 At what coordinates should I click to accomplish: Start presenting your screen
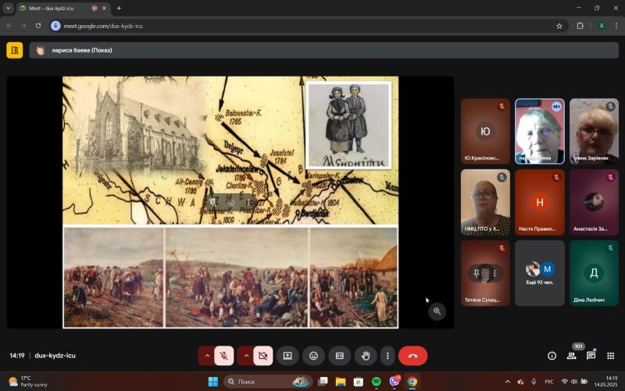[x=287, y=356]
